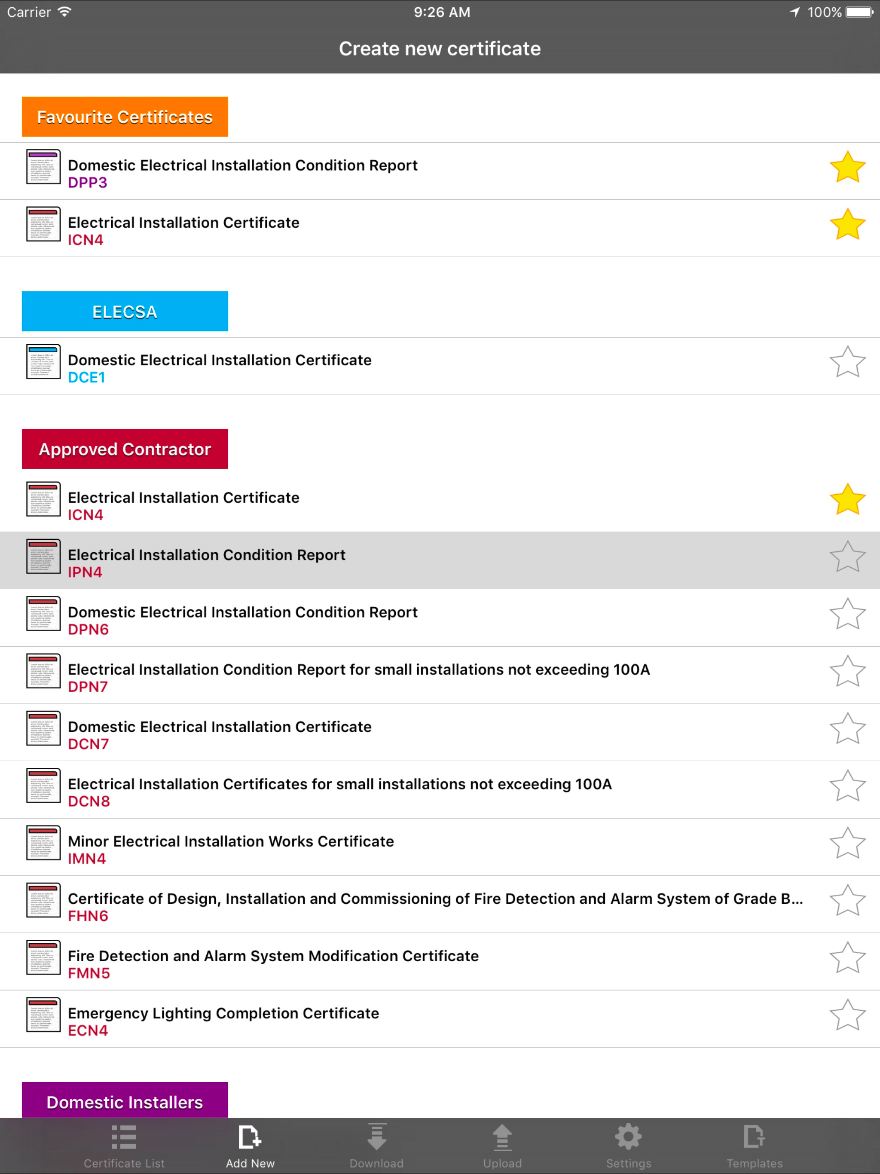Toggle favourite star for DCE1 certificate
The image size is (880, 1174).
point(847,362)
